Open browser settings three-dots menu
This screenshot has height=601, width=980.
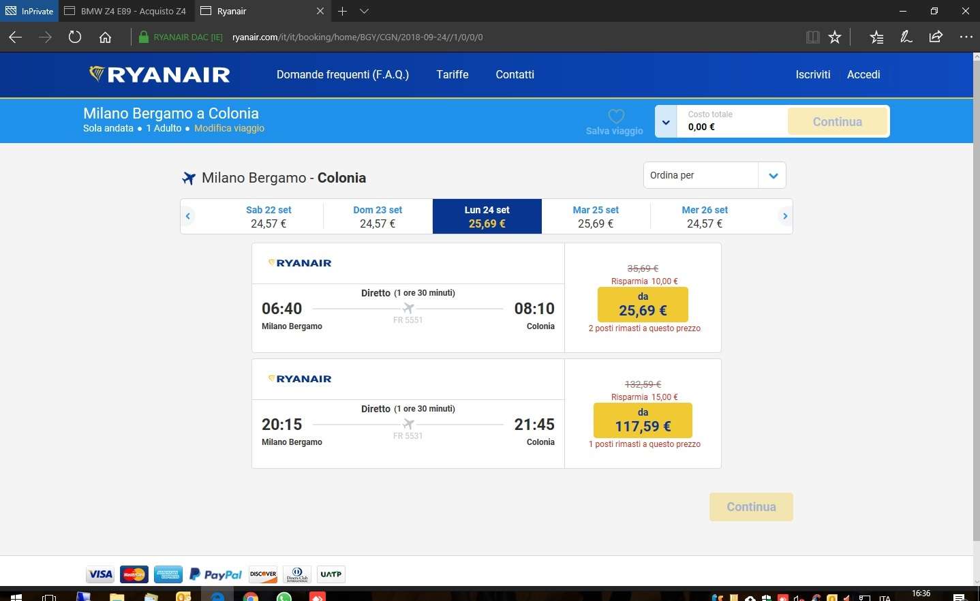point(966,37)
